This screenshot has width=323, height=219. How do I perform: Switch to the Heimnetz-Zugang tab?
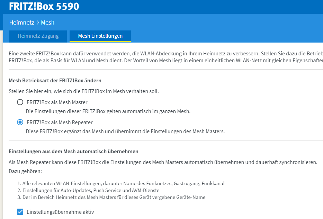(x=38, y=36)
